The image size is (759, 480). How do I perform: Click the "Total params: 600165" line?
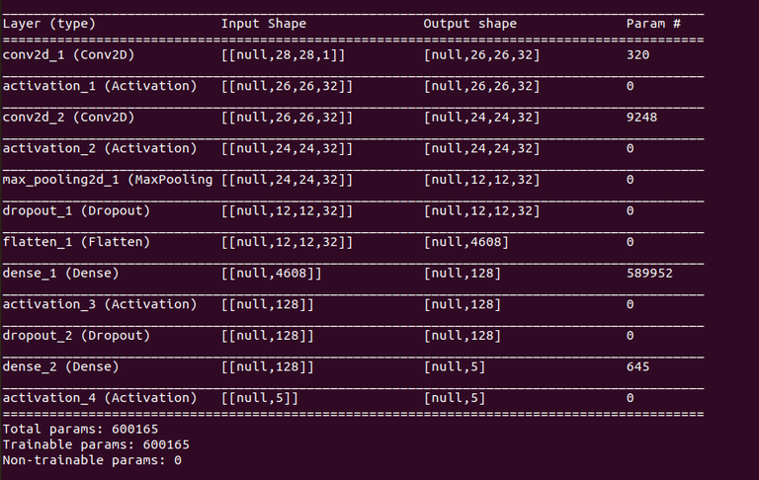(81, 429)
